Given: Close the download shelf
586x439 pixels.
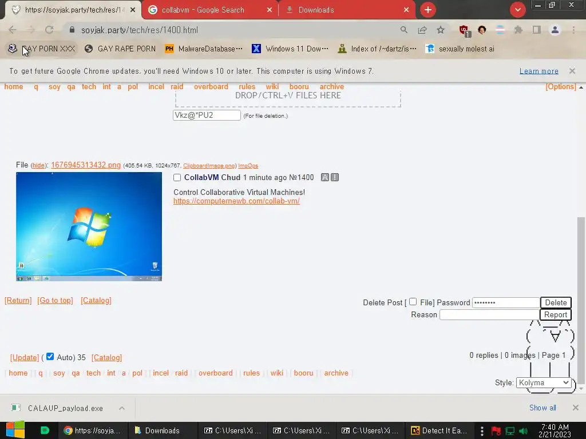Looking at the screenshot, I should (x=576, y=408).
